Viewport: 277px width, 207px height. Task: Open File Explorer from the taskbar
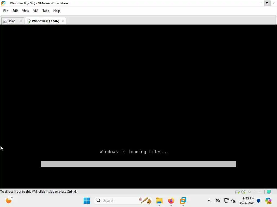point(159,201)
